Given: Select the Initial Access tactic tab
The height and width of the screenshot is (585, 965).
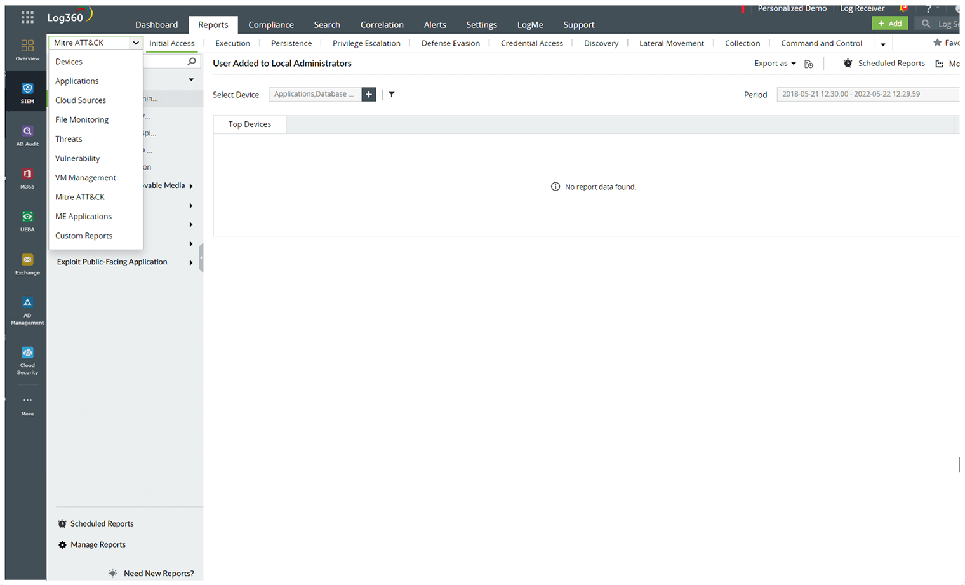Looking at the screenshot, I should (x=172, y=43).
